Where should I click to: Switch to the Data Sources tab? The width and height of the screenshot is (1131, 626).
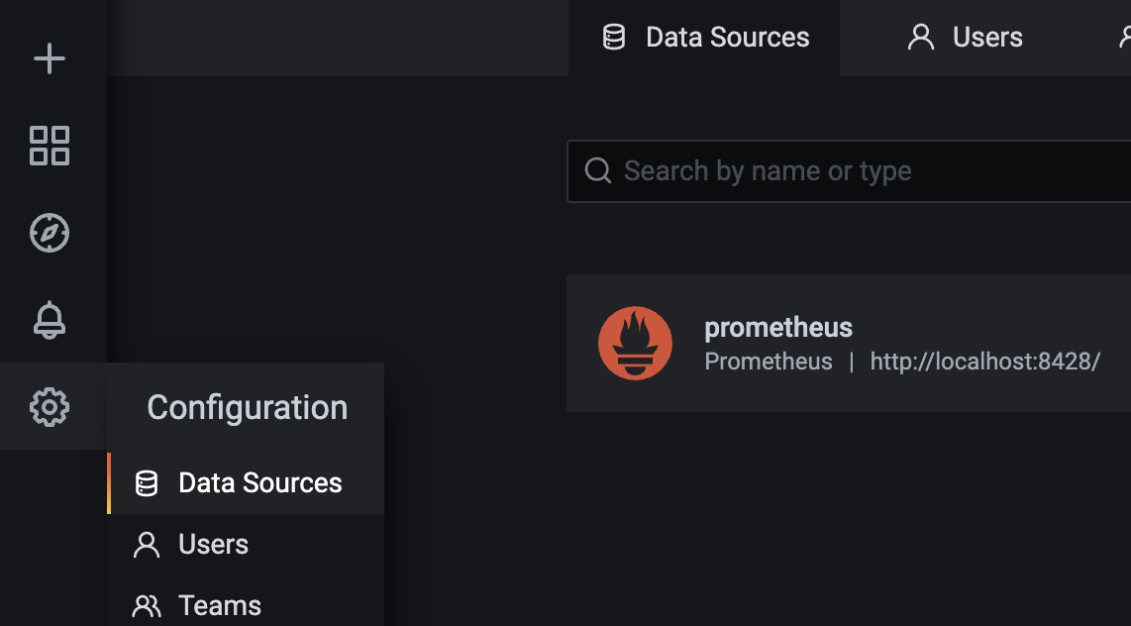click(705, 38)
